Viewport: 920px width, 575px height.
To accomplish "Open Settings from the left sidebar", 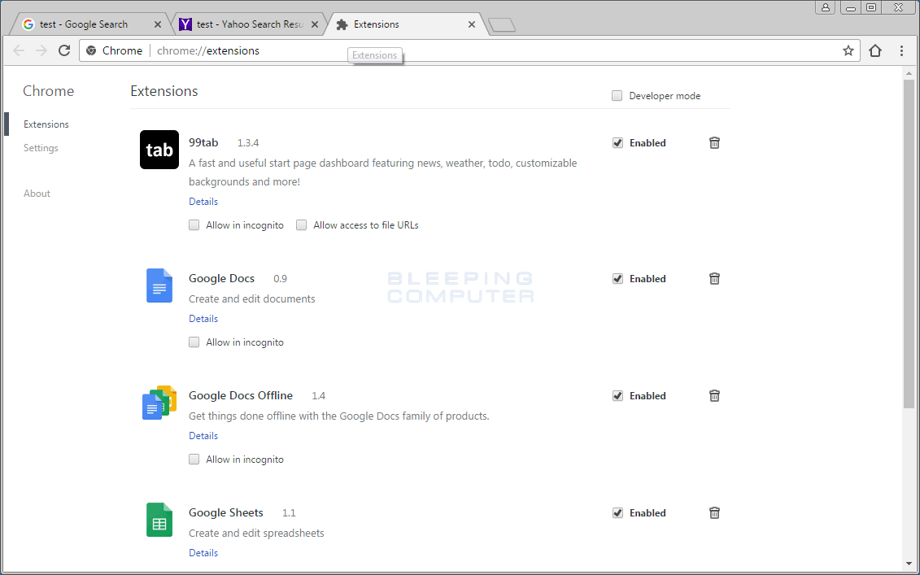I will (41, 147).
